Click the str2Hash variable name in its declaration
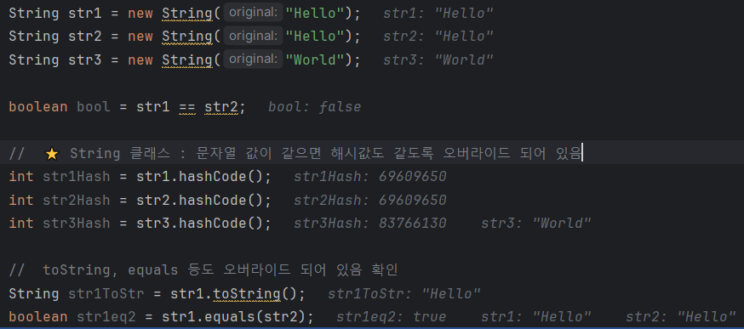Viewport: 744px width, 329px height. coord(77,200)
